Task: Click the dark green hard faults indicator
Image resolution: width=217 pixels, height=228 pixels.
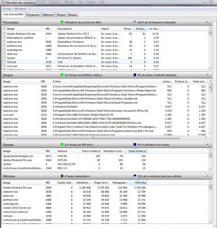Action: 62,176
